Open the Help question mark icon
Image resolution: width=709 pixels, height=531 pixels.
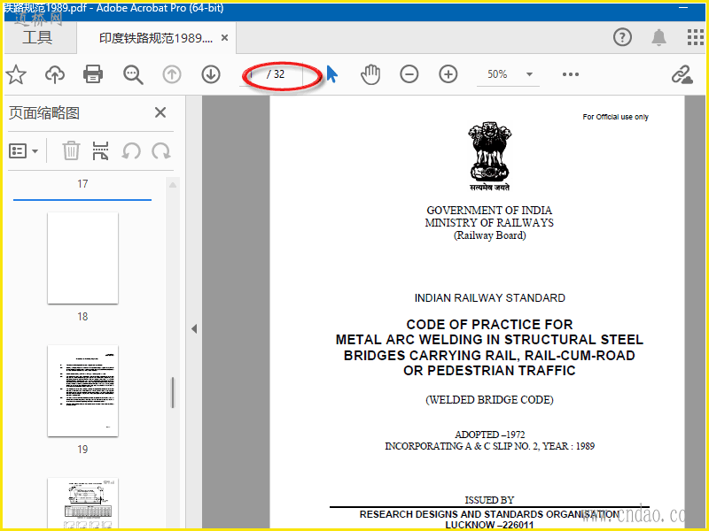pos(622,37)
